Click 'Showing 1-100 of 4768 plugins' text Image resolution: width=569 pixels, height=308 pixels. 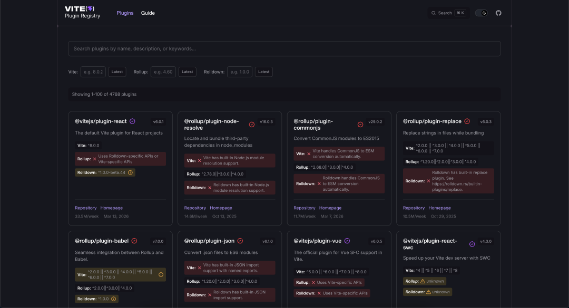(104, 94)
